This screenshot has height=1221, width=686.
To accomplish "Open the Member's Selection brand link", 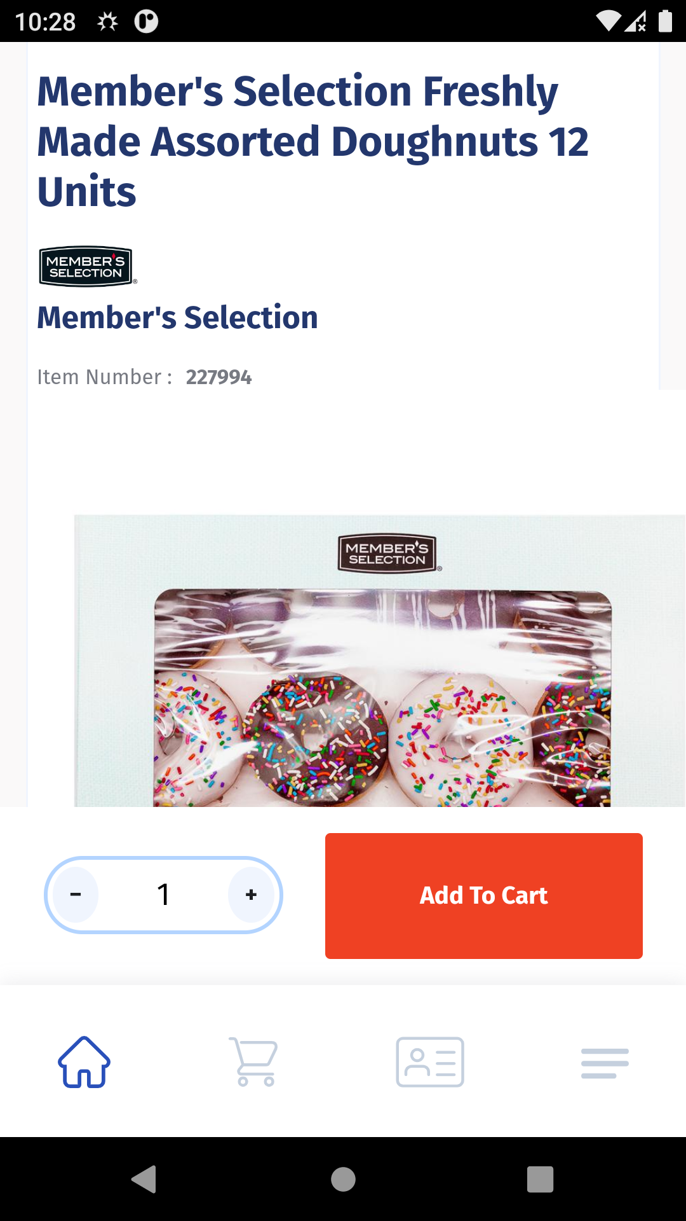I will pyautogui.click(x=177, y=317).
